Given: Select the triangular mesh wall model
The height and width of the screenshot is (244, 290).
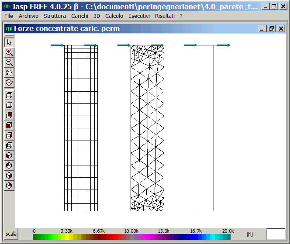Looking at the screenshot, I should coord(148,128).
